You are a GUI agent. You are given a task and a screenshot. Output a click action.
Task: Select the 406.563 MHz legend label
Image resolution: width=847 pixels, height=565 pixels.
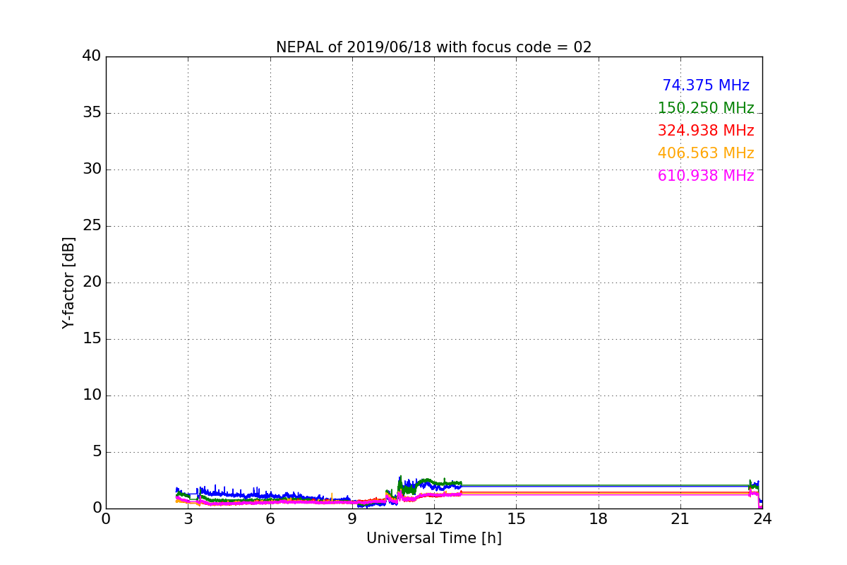pyautogui.click(x=706, y=153)
